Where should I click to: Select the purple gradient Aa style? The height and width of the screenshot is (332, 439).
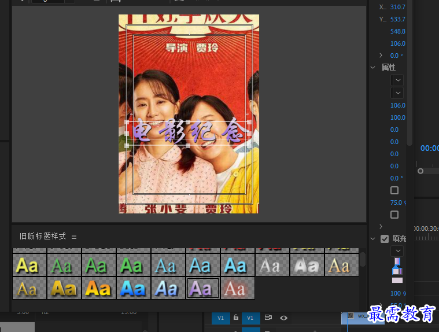pos(203,288)
